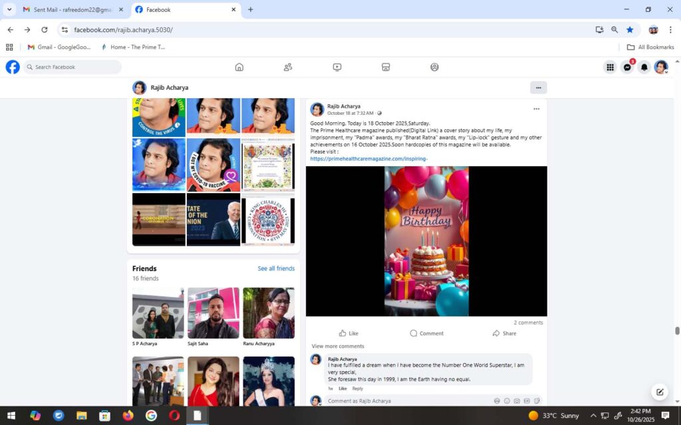Like Rajib Acharya's comment
681x425 pixels.
coord(342,388)
